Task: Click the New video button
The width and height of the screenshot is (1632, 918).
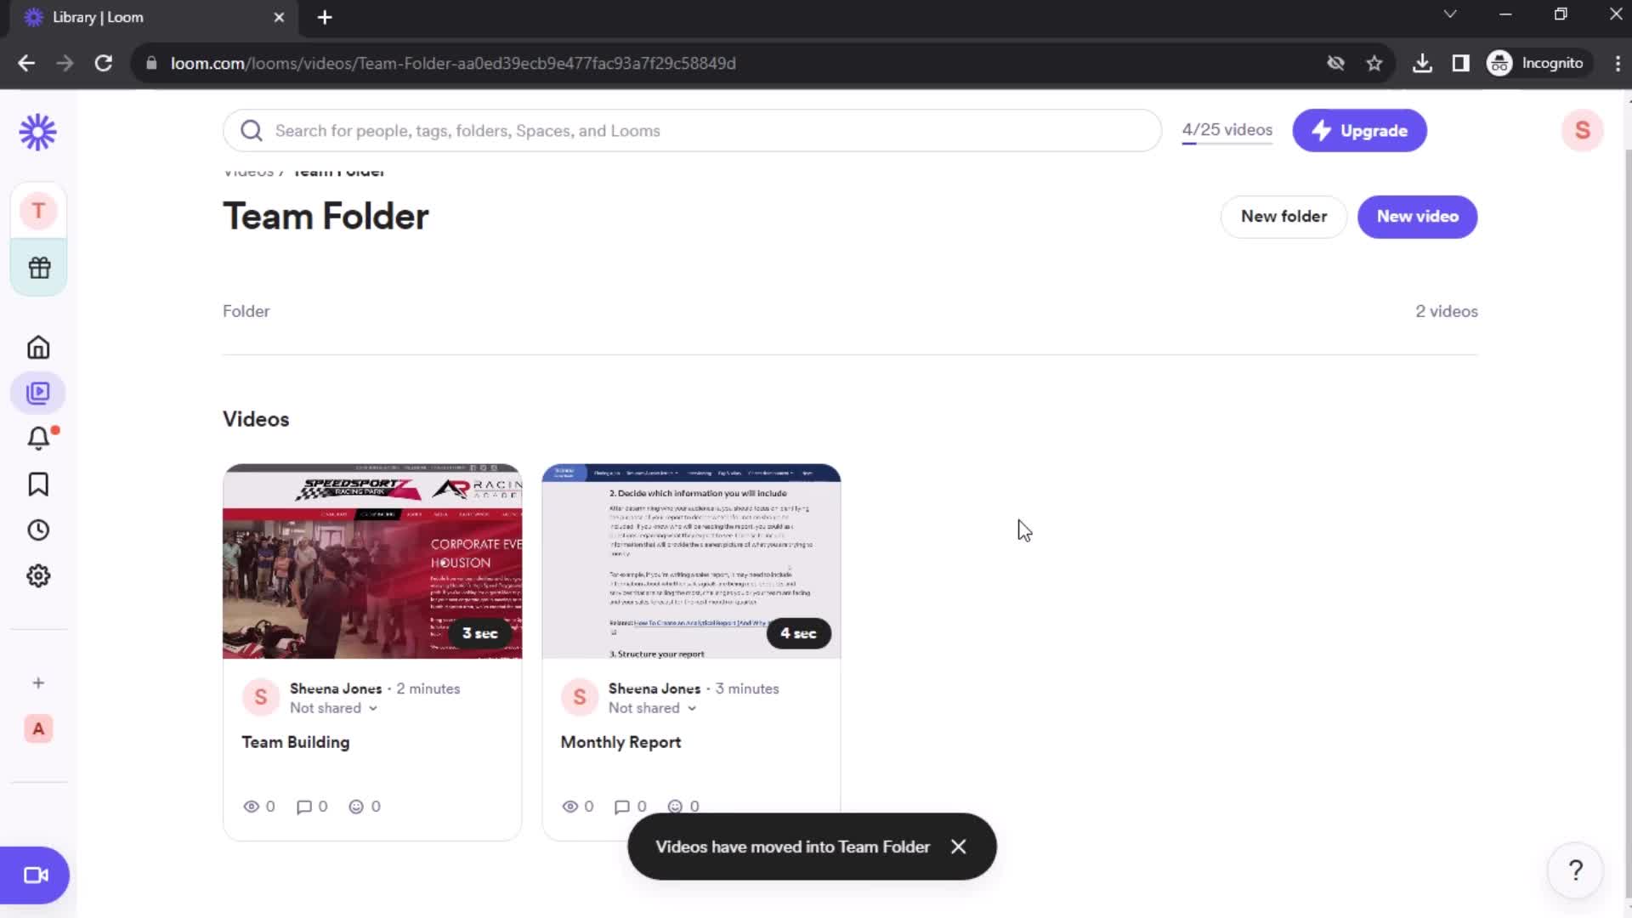Action: [1417, 215]
